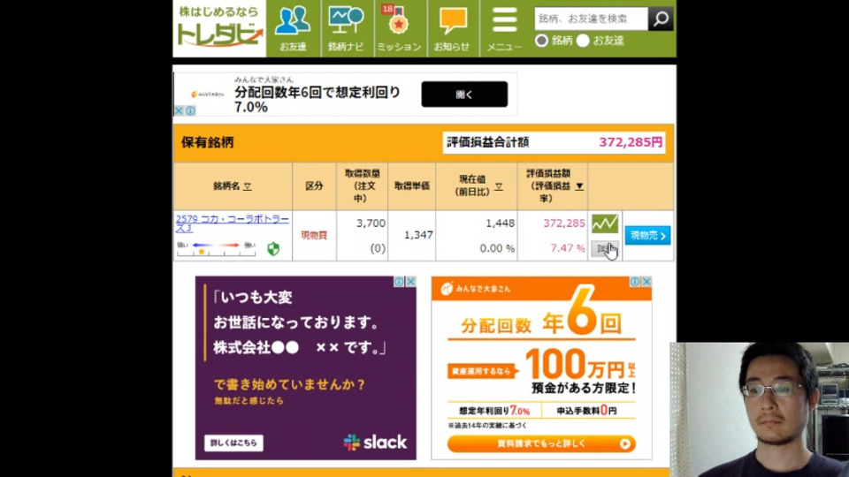
Task: Click the 7.47 % profit rate value
Action: pyautogui.click(x=568, y=248)
